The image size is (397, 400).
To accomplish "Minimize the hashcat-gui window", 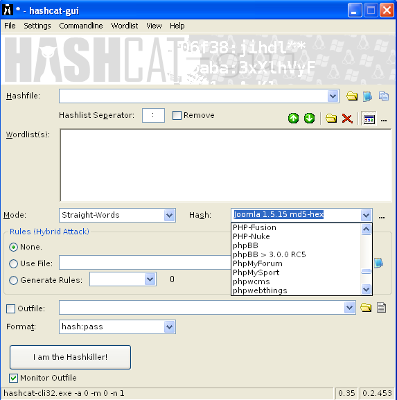I will tap(355, 10).
